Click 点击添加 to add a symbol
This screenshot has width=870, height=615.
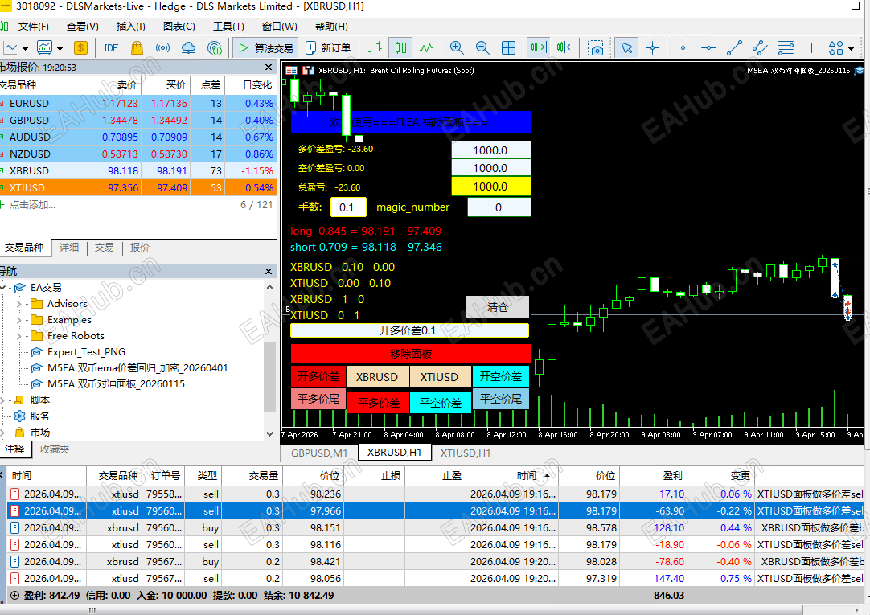click(32, 205)
